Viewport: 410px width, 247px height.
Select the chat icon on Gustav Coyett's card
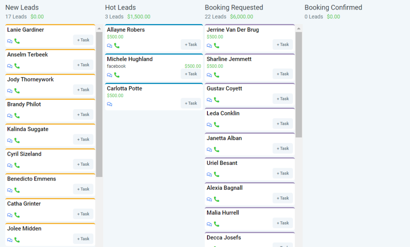(x=209, y=99)
